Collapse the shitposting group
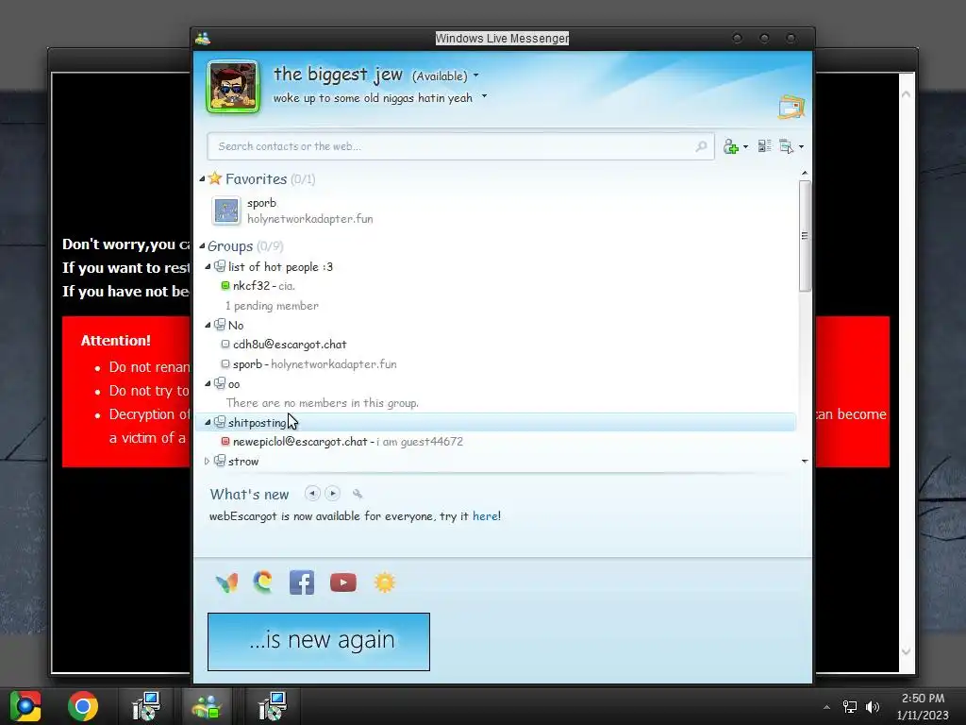 (208, 423)
